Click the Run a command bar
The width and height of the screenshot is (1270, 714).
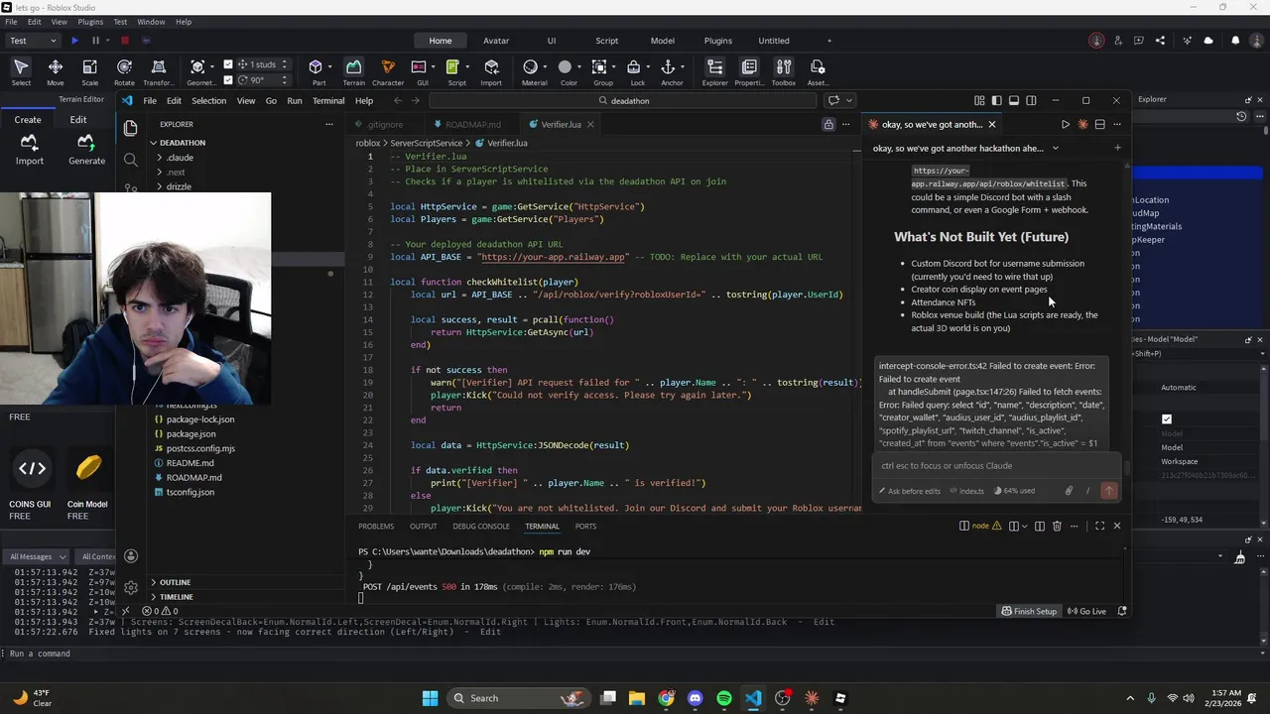coord(635,654)
